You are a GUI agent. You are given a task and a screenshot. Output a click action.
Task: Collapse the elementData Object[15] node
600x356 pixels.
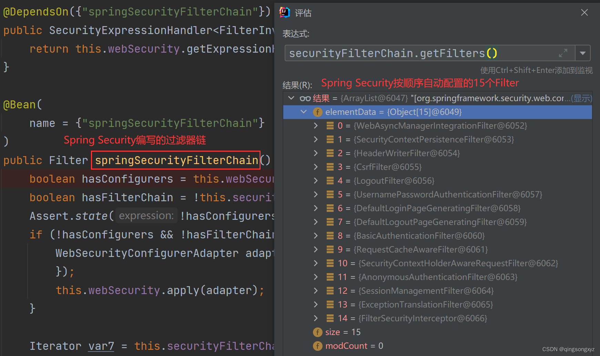point(304,112)
